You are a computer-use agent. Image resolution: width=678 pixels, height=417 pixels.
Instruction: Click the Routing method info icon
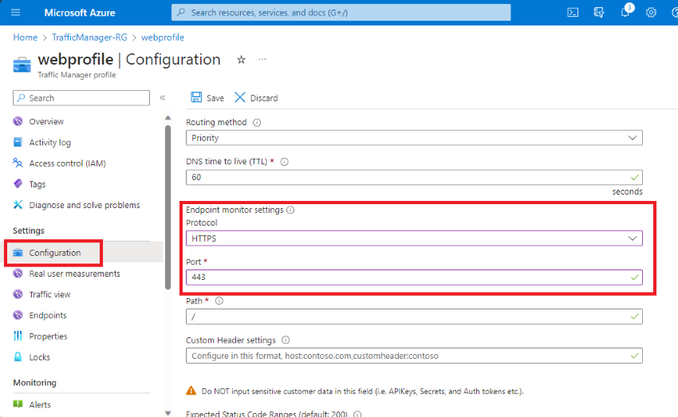tap(257, 123)
